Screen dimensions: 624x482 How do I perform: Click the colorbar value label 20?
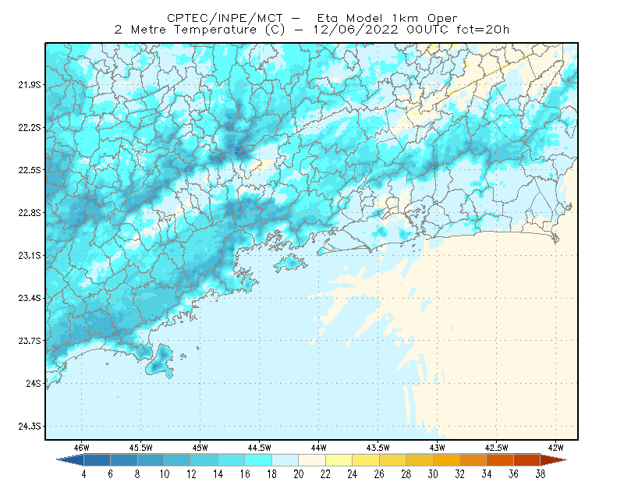(x=299, y=474)
